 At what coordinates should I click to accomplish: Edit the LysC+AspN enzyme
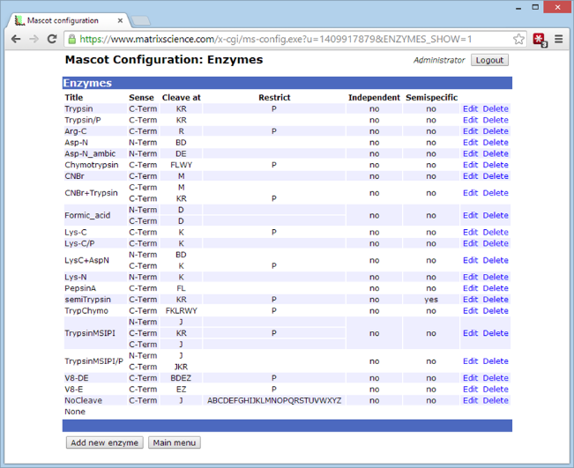coord(470,261)
